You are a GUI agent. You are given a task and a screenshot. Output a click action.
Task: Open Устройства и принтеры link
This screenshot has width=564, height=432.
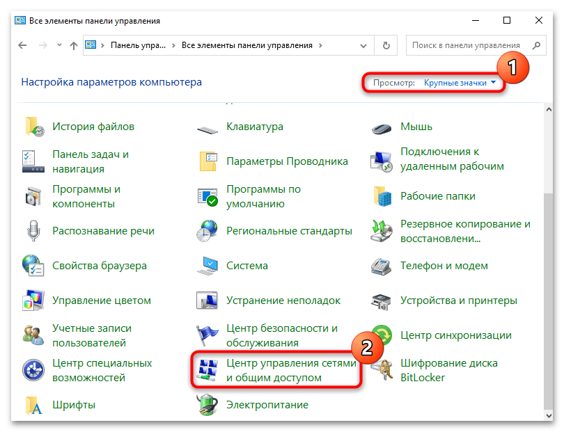coord(459,301)
